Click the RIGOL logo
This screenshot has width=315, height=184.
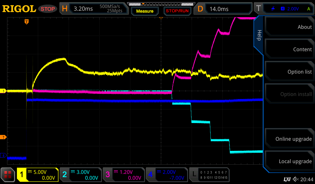[19, 9]
